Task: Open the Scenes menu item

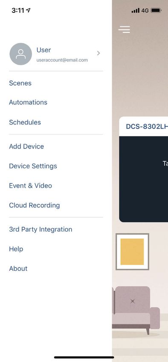Action: point(20,83)
